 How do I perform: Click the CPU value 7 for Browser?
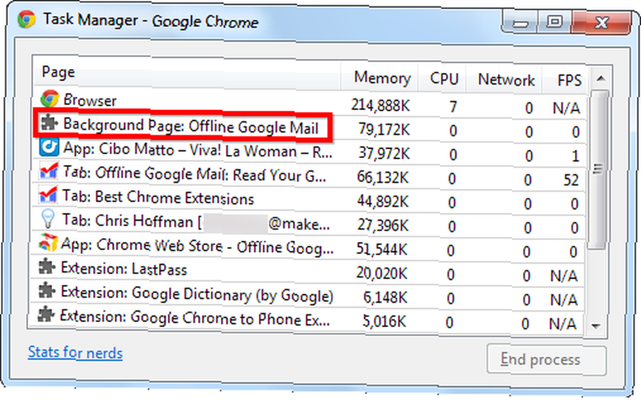pyautogui.click(x=453, y=107)
